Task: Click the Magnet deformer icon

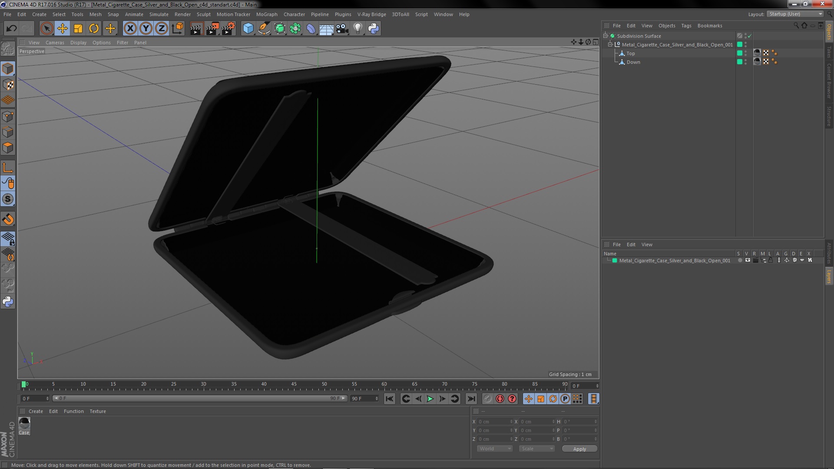Action: point(9,219)
